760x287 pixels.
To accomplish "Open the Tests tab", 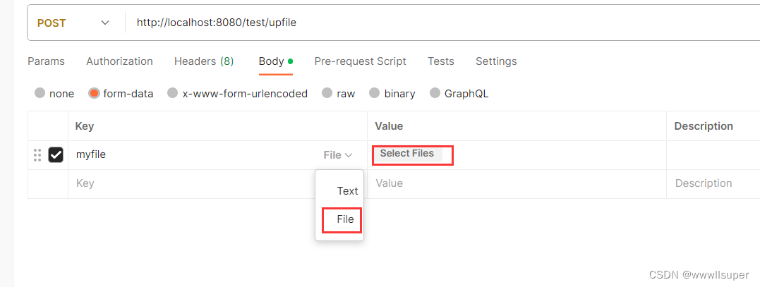I will [441, 61].
